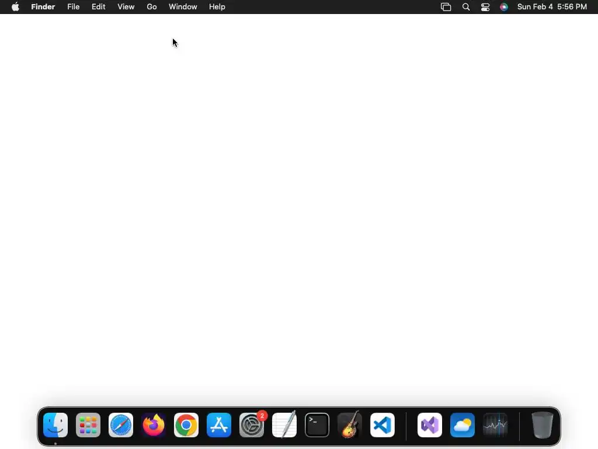
Task: Open the App Store icon
Action: 219,425
